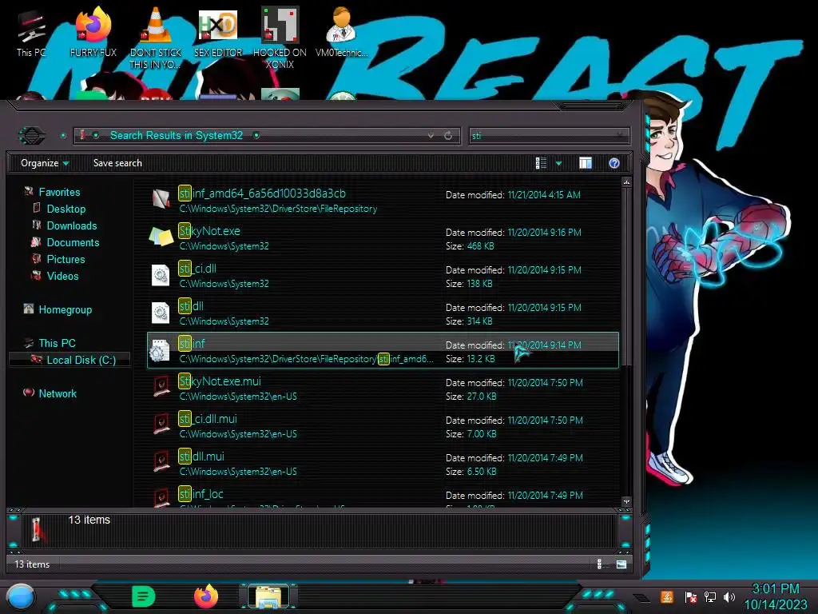Select Network in navigation pane
The image size is (818, 614).
58,393
